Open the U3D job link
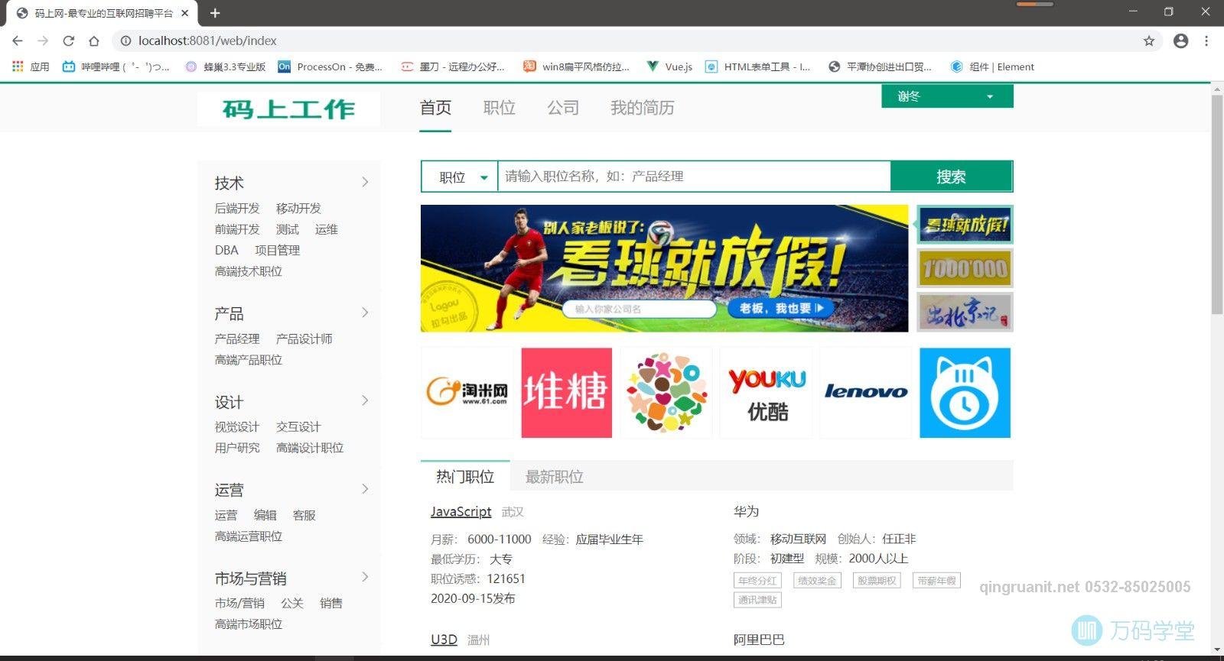This screenshot has height=661, width=1224. pos(444,639)
